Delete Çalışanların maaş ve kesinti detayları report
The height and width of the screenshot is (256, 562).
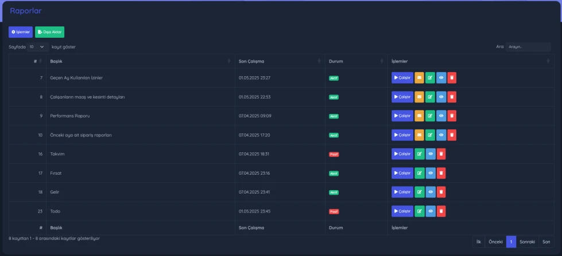[x=452, y=97]
